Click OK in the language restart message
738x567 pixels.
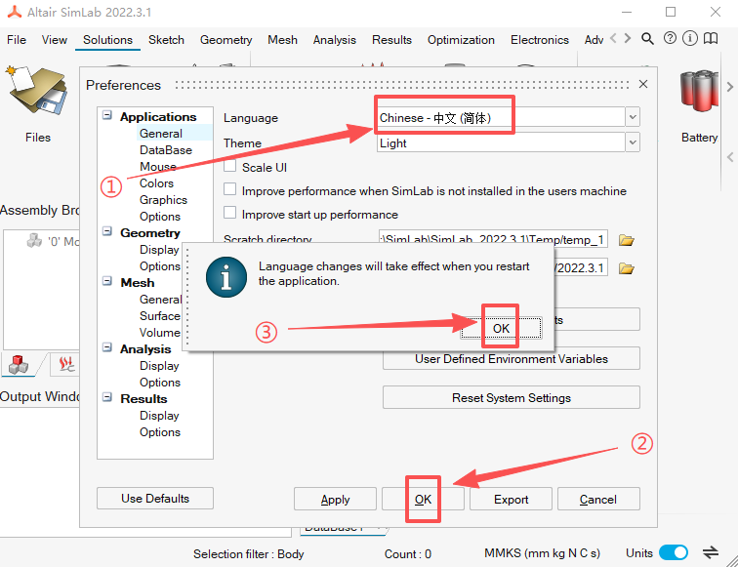501,328
